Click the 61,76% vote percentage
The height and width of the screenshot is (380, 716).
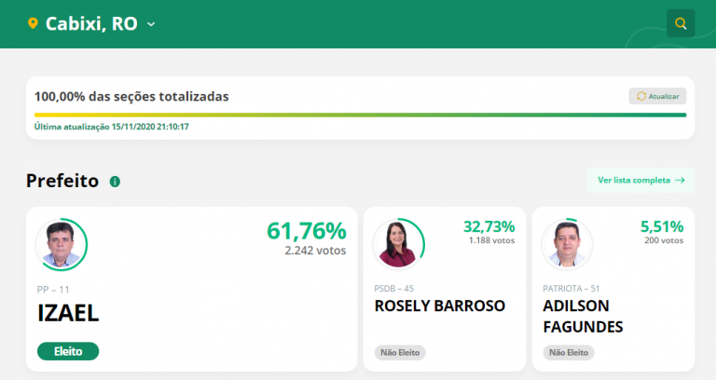[306, 231]
